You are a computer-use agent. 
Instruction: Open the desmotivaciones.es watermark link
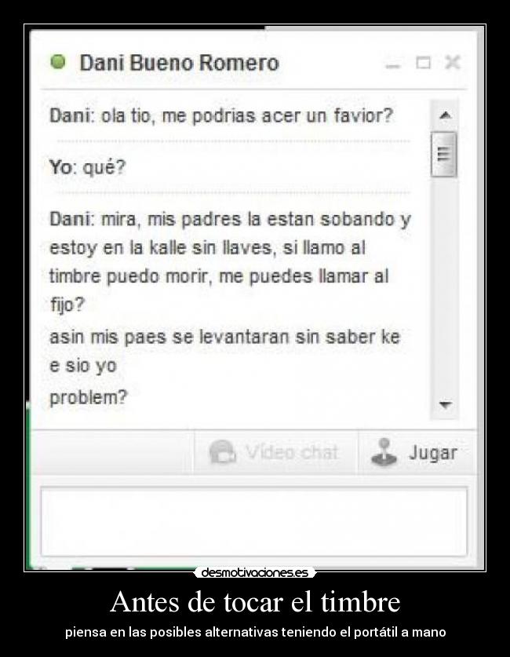point(254,572)
